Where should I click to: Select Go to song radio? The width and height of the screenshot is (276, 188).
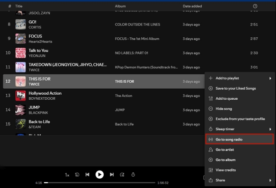pyautogui.click(x=240, y=140)
